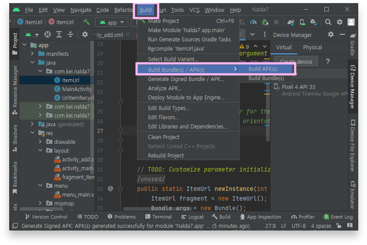
Task: Toggle the Device File Explorer side tab
Action: [353, 146]
